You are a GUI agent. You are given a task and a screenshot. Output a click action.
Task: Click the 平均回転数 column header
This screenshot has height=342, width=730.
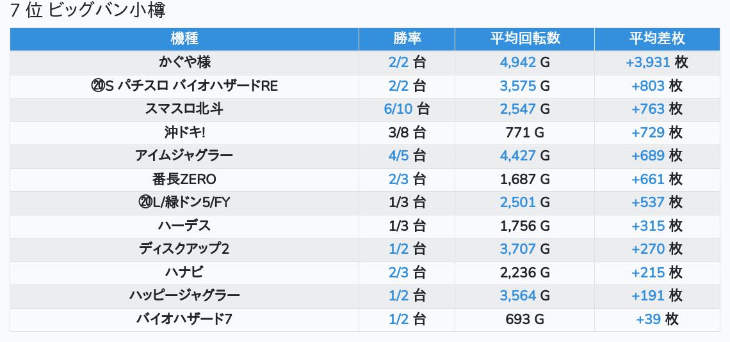click(x=524, y=39)
